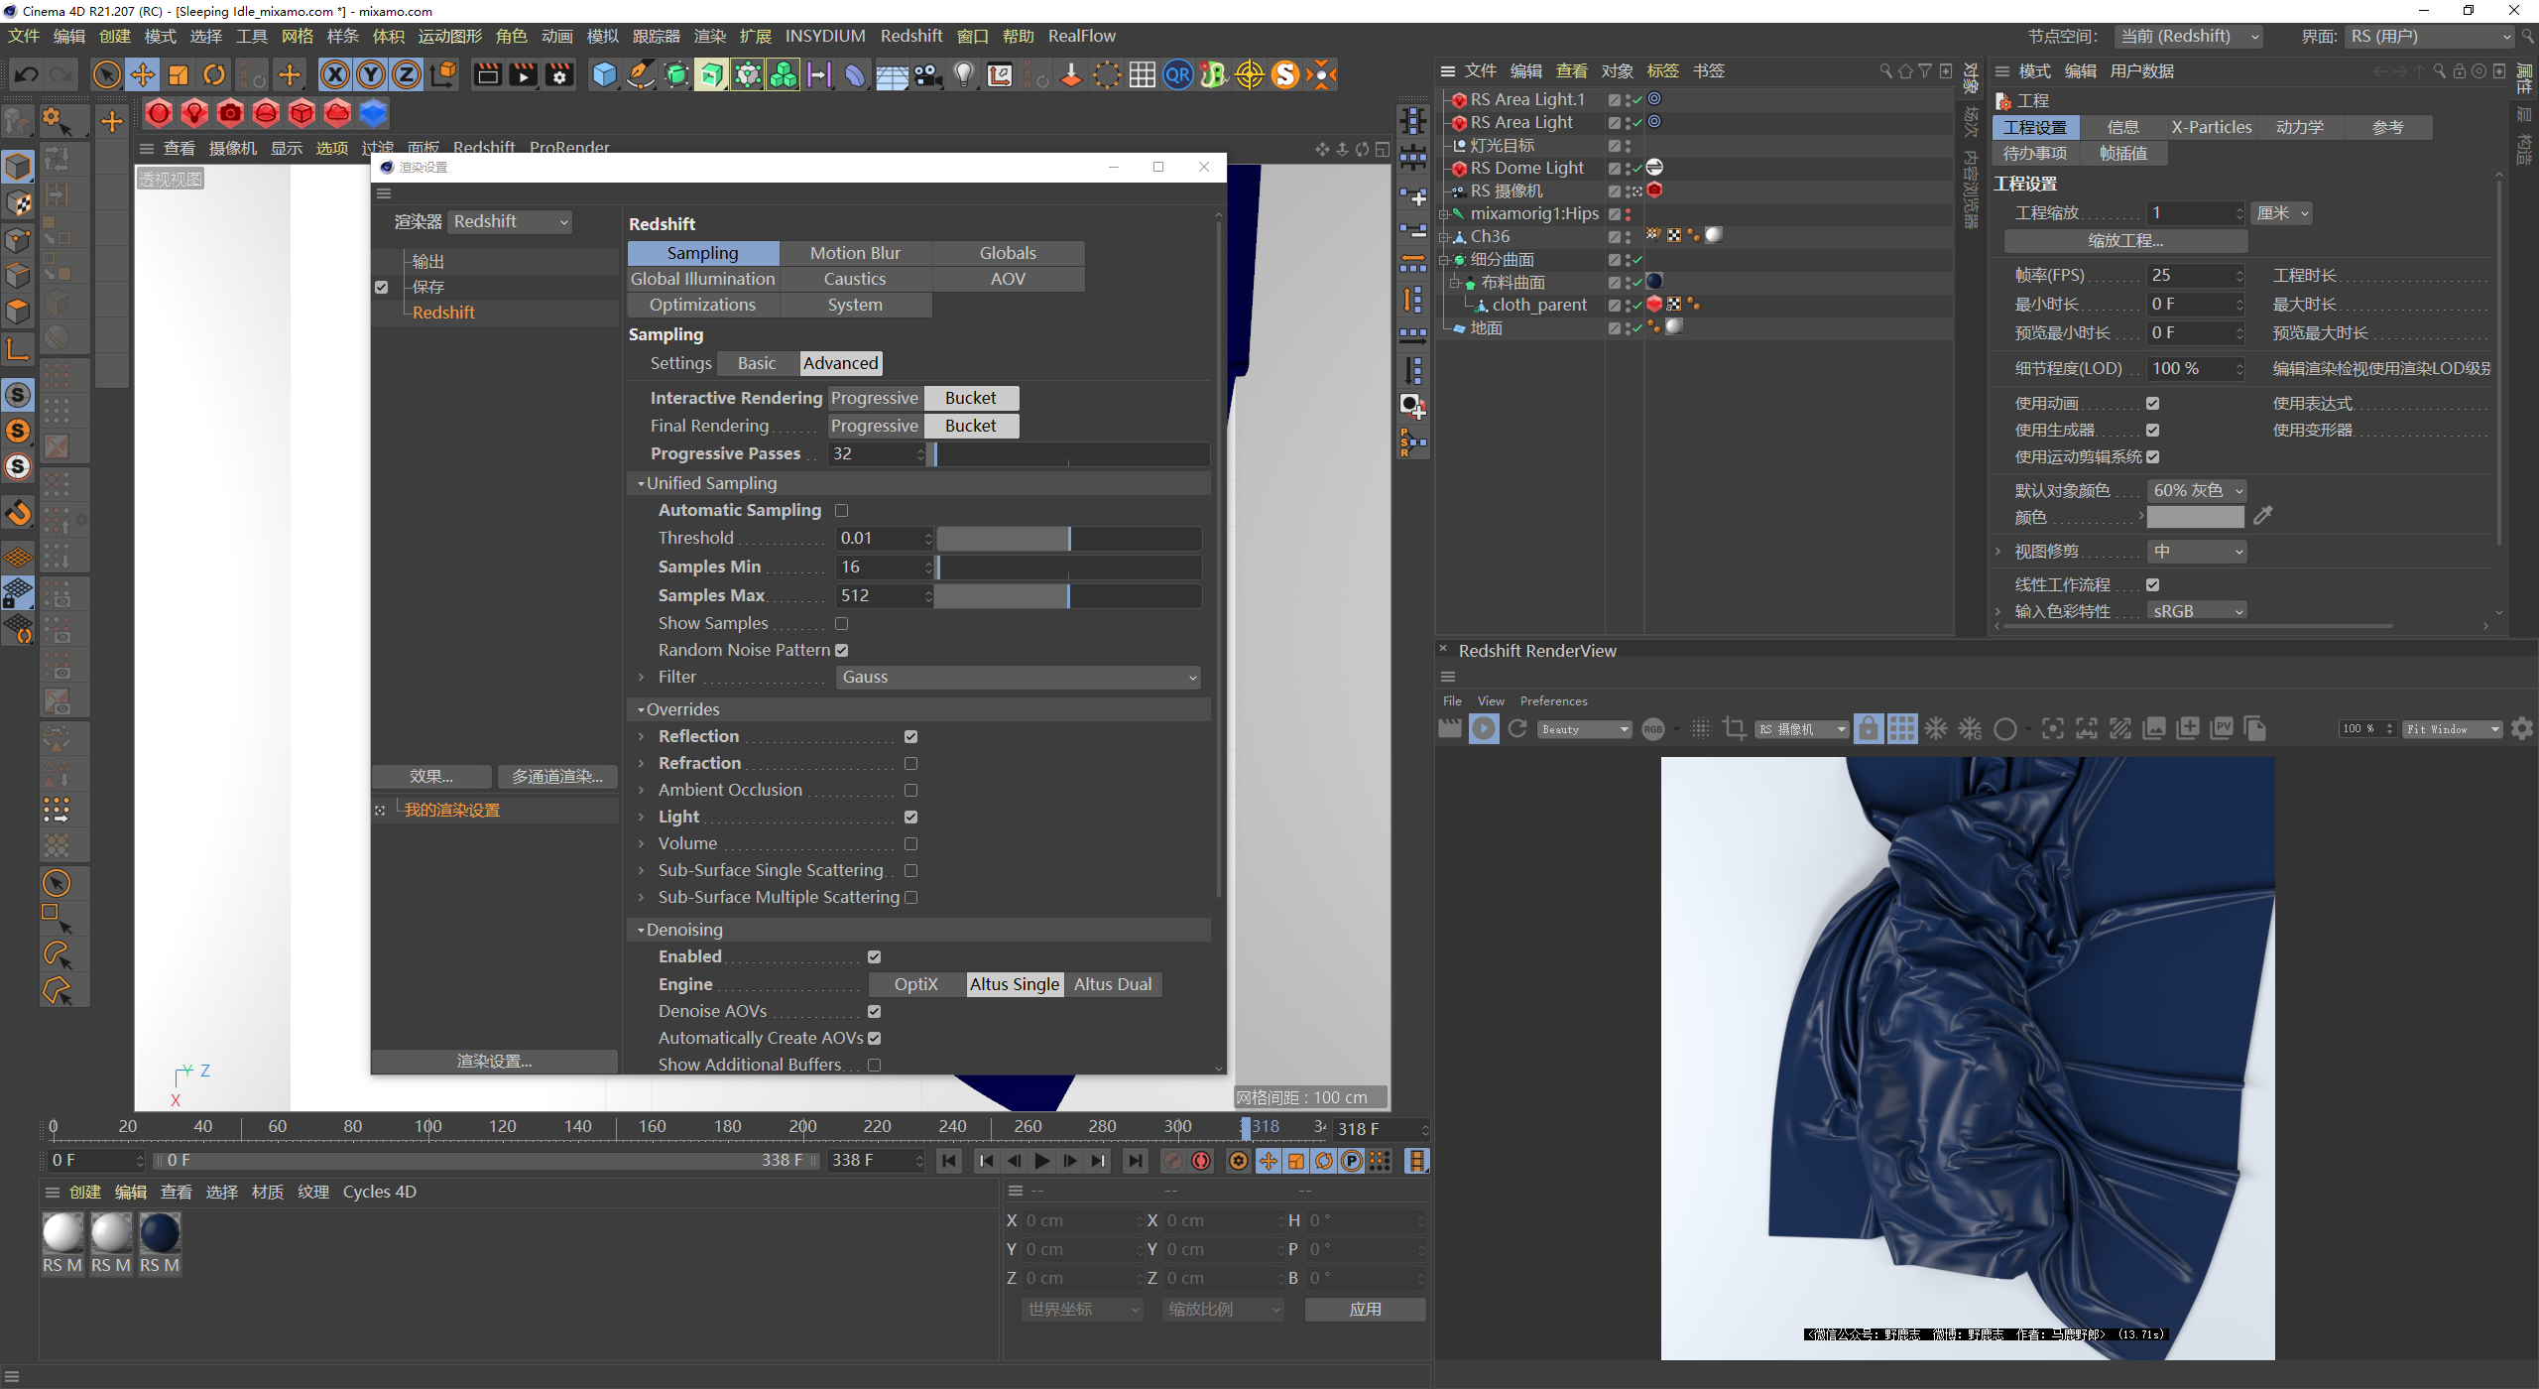The image size is (2539, 1389).
Task: Start Redshift RenderView IPR play button
Action: [x=1484, y=729]
